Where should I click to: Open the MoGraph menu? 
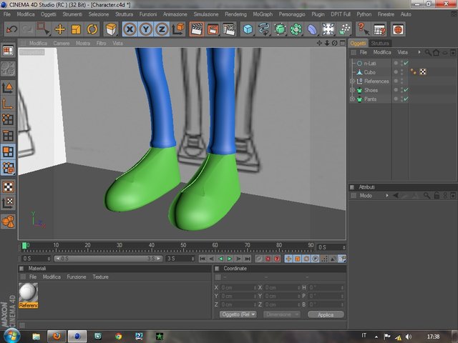click(x=263, y=14)
